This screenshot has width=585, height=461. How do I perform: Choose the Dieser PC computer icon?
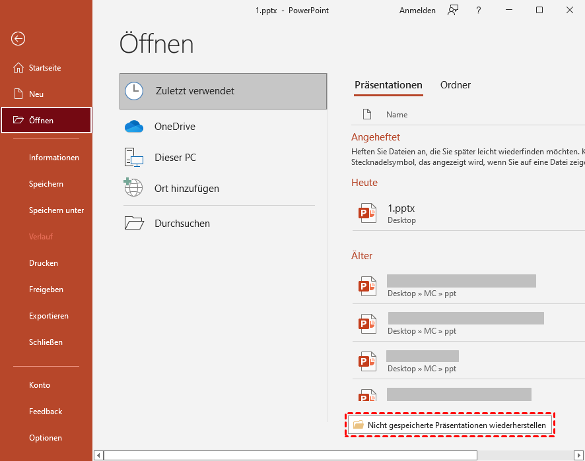coord(134,158)
